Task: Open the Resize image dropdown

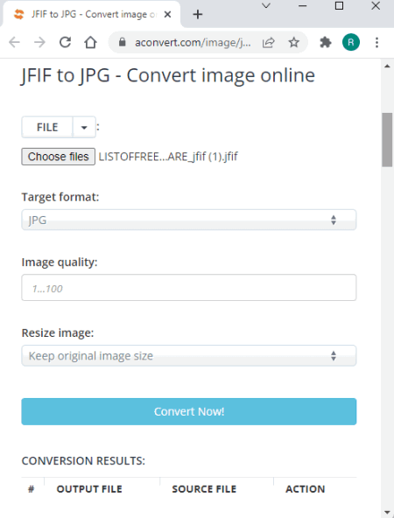Action: tap(189, 356)
